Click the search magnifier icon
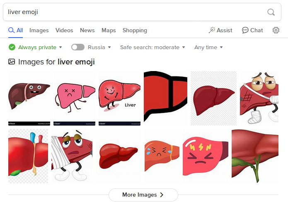The height and width of the screenshot is (202, 288). pos(271,12)
